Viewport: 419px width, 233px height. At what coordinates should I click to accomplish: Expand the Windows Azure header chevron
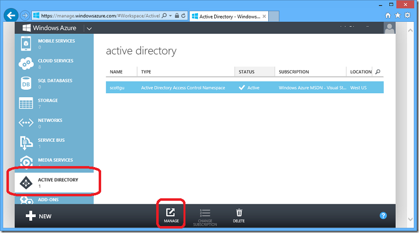(89, 28)
